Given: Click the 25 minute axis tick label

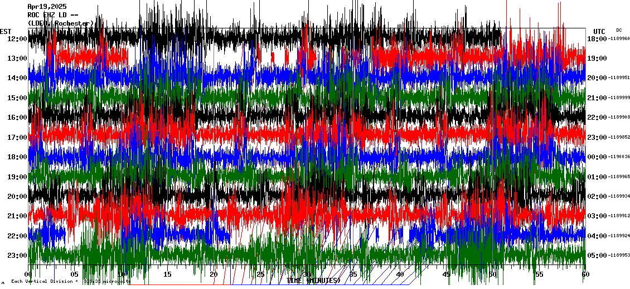Looking at the screenshot, I should (x=260, y=275).
